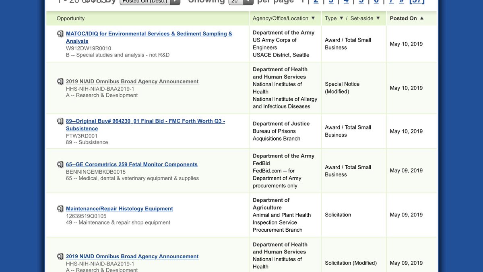This screenshot has height=272, width=483.
Task: Click the Type header label
Action: (331, 19)
